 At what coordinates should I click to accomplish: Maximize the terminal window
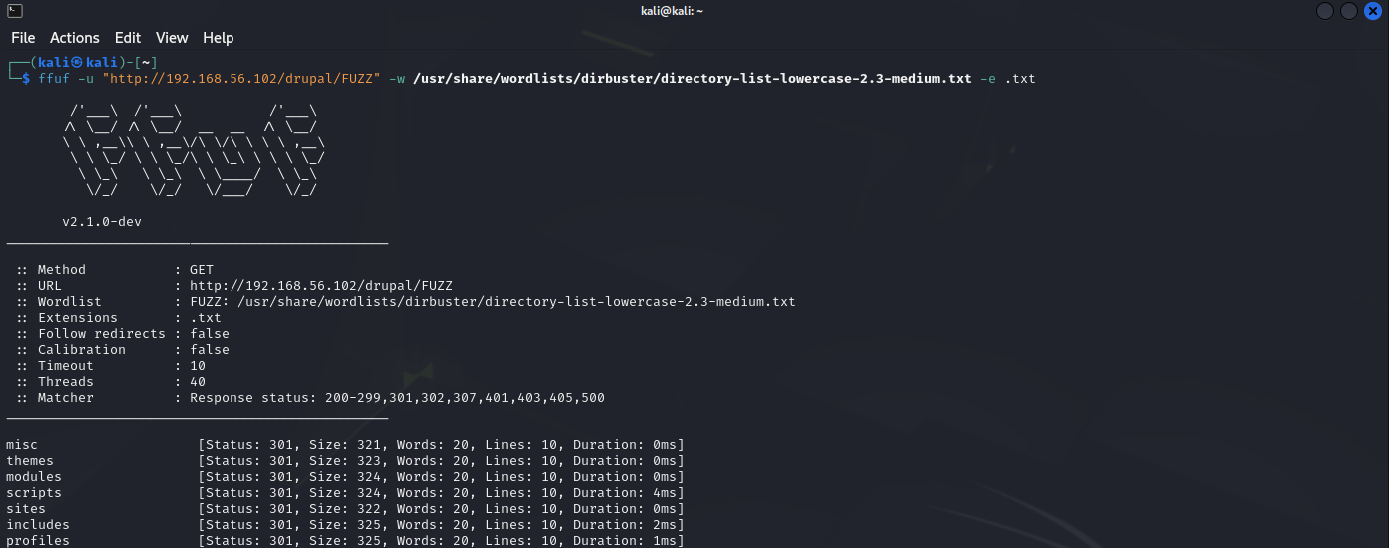coord(1349,11)
